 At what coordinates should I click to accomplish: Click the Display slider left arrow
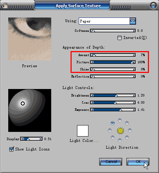pyautogui.click(x=22, y=139)
